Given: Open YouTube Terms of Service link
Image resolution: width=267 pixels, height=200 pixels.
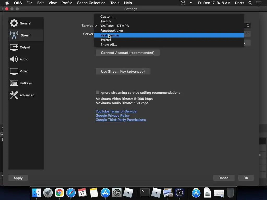Looking at the screenshot, I should pyautogui.click(x=116, y=111).
